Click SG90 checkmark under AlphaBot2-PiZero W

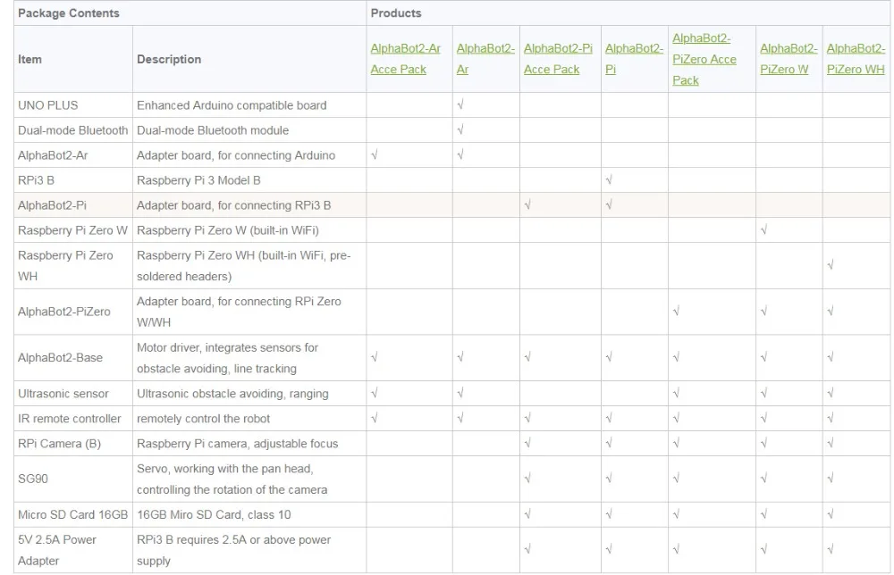[763, 479]
